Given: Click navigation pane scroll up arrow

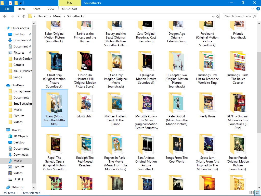Looking at the screenshot, I should tap(34, 23).
